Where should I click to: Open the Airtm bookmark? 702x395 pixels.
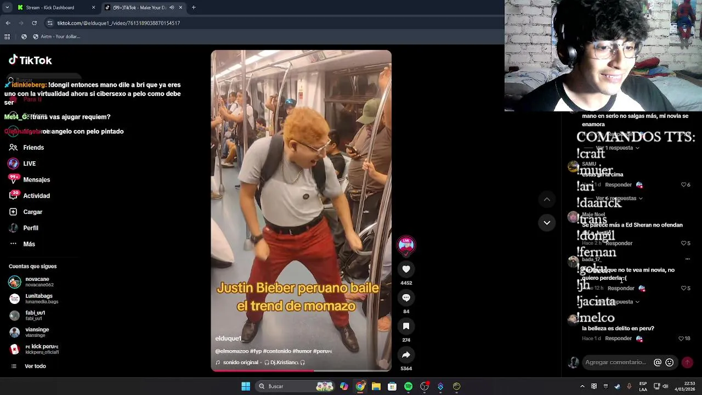point(56,37)
